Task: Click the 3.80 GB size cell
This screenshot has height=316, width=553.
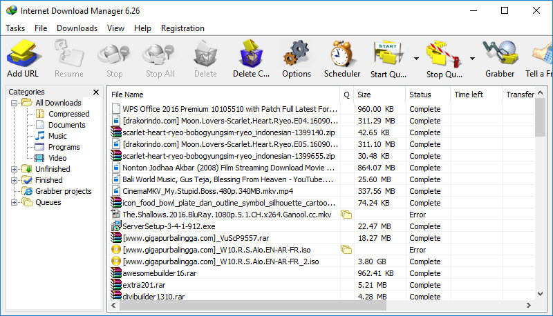Action: tap(372, 261)
